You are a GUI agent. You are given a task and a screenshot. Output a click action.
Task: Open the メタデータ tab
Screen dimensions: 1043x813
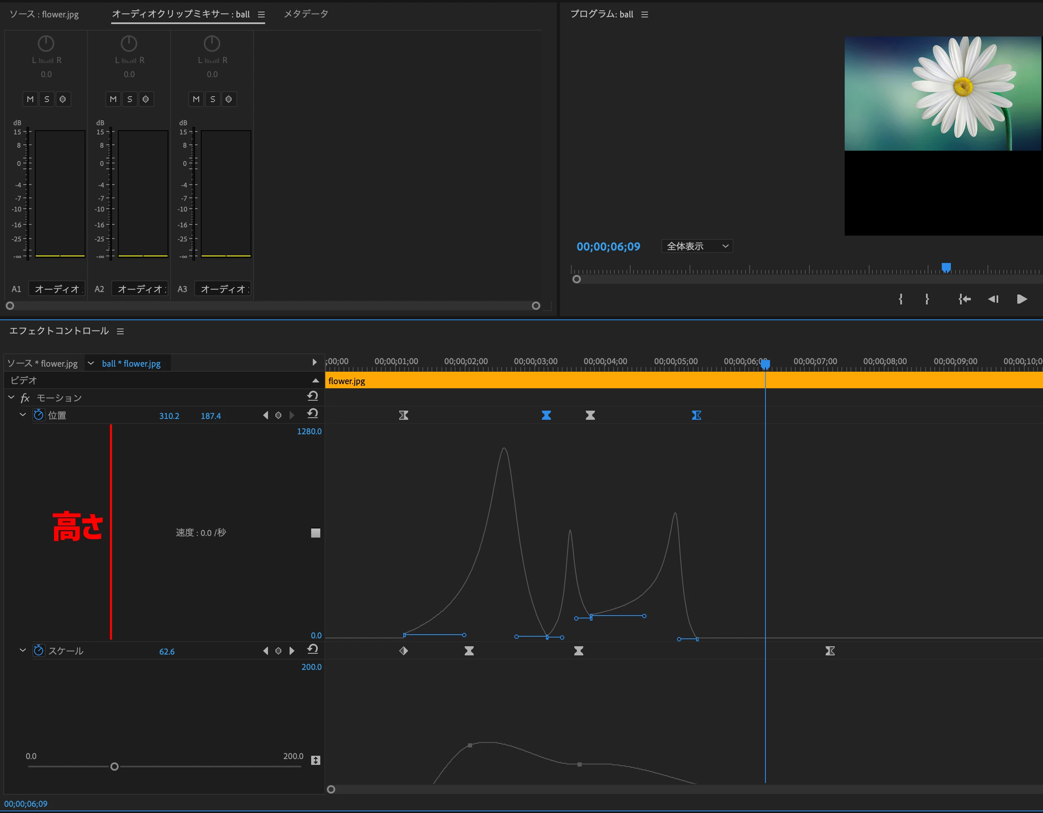point(306,15)
